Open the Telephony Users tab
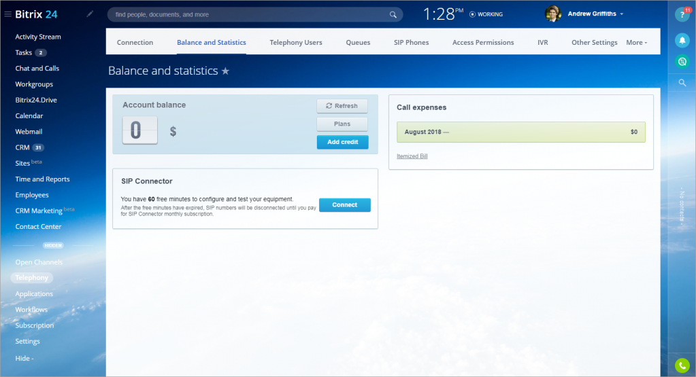 [x=296, y=43]
